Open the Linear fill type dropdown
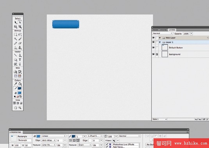This screenshot has width=209, height=148. [x=54, y=136]
